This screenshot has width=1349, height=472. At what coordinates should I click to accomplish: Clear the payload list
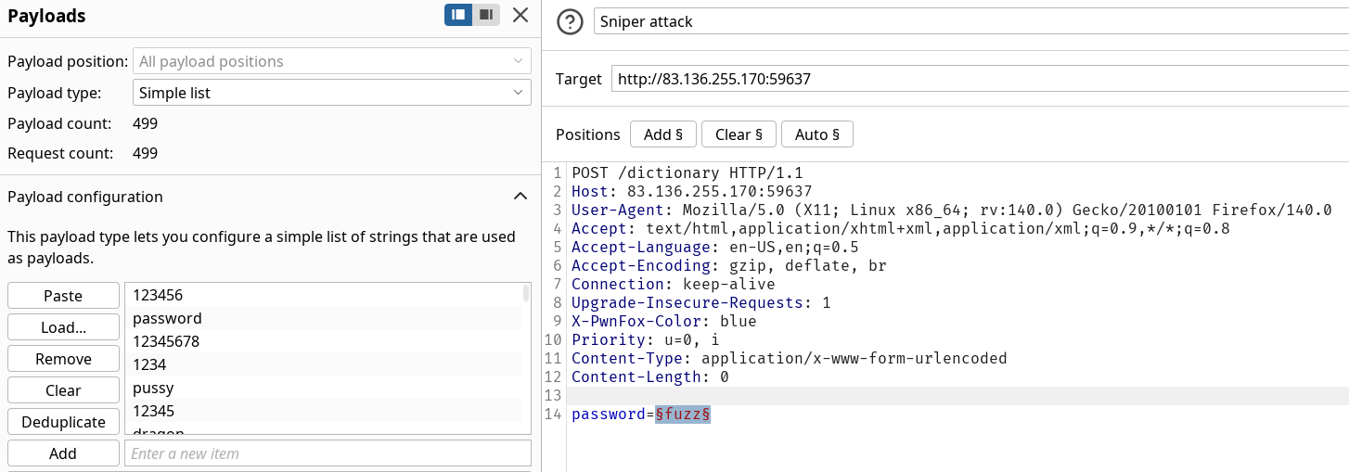[63, 390]
